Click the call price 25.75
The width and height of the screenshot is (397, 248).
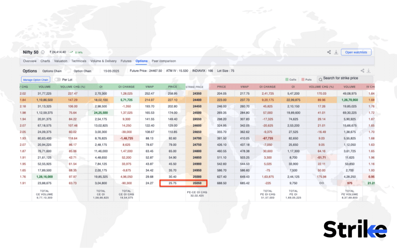coord(173,183)
